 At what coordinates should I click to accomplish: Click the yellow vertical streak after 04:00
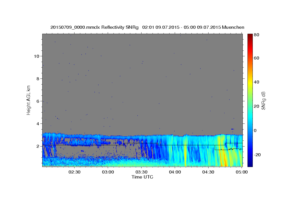tap(185, 152)
